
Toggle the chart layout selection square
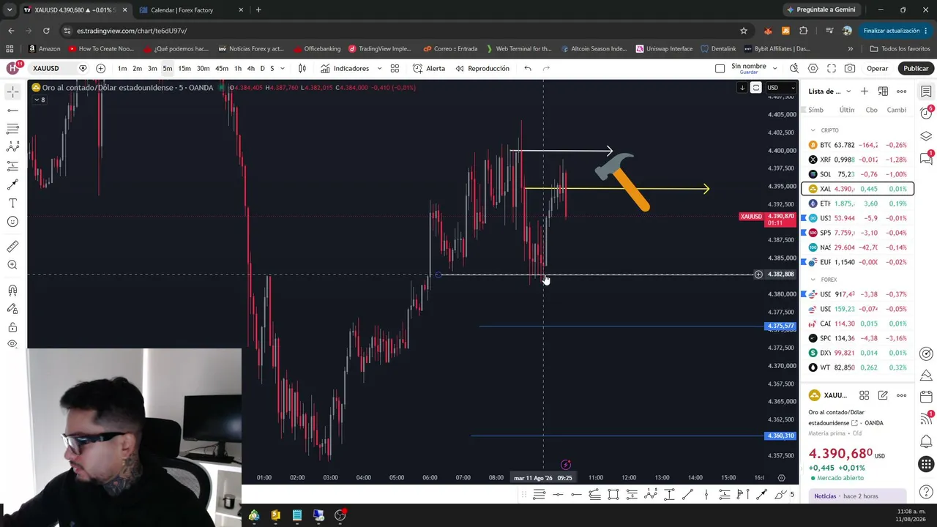click(x=720, y=68)
